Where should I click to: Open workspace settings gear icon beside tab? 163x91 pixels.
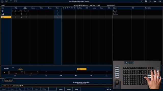tap(3, 80)
